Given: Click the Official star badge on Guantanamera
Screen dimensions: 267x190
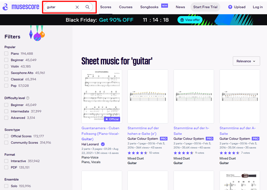Looking at the screenshot, I should click(x=112, y=119).
